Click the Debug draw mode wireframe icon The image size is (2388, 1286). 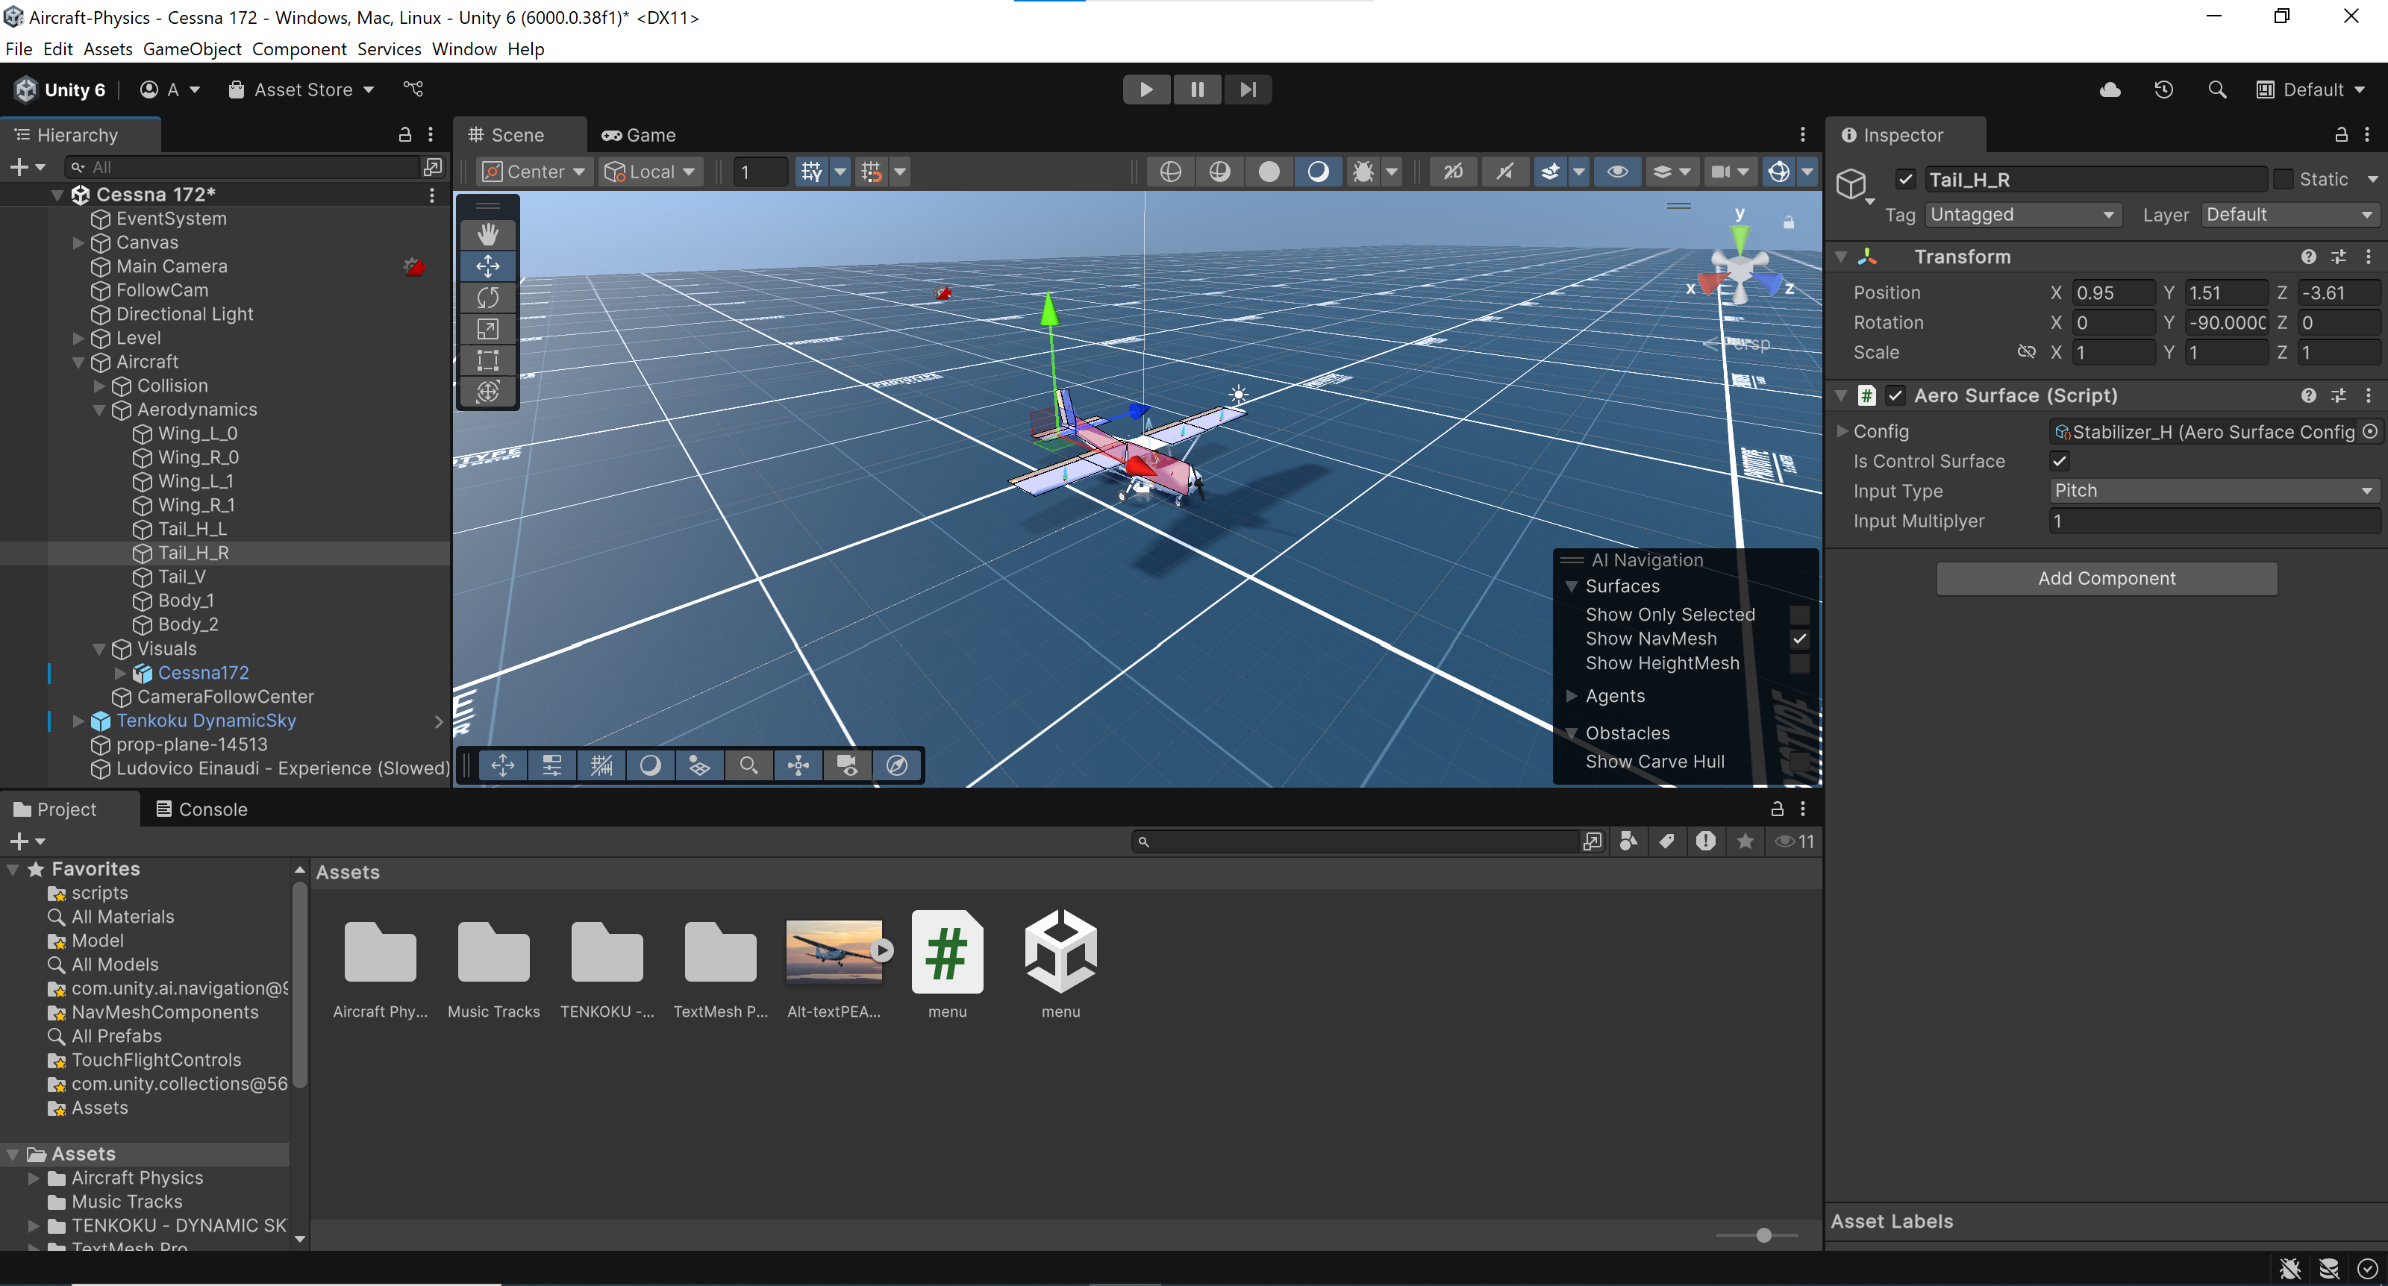pos(1170,172)
